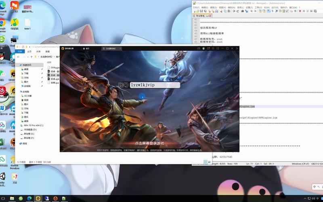Image resolution: width=323 pixels, height=202 pixels.
Task: Open the Unity desktop shortcut
Action: [x=2, y=179]
